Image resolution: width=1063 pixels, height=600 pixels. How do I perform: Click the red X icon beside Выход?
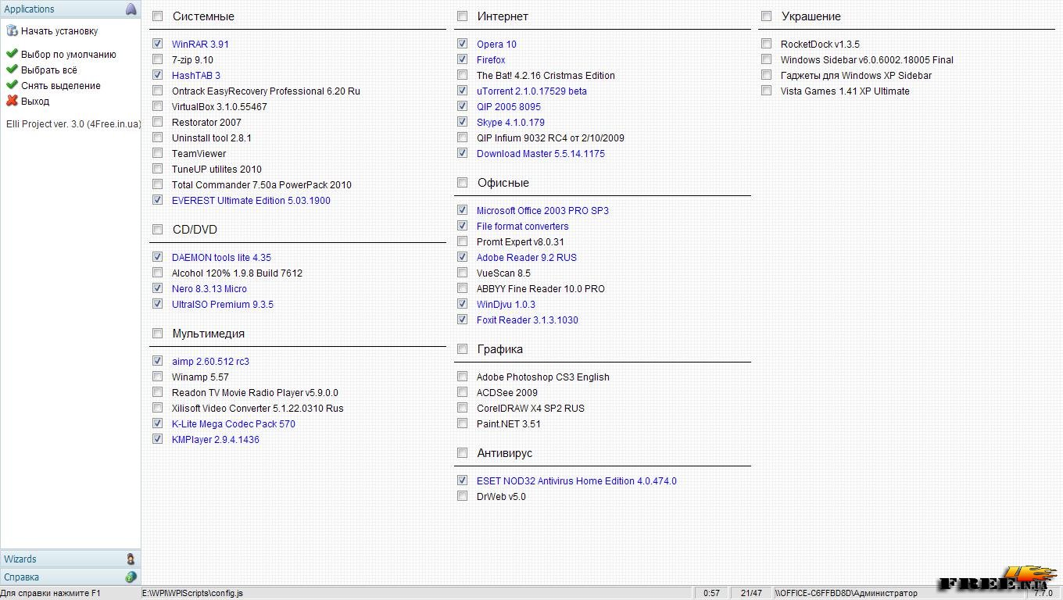coord(12,101)
